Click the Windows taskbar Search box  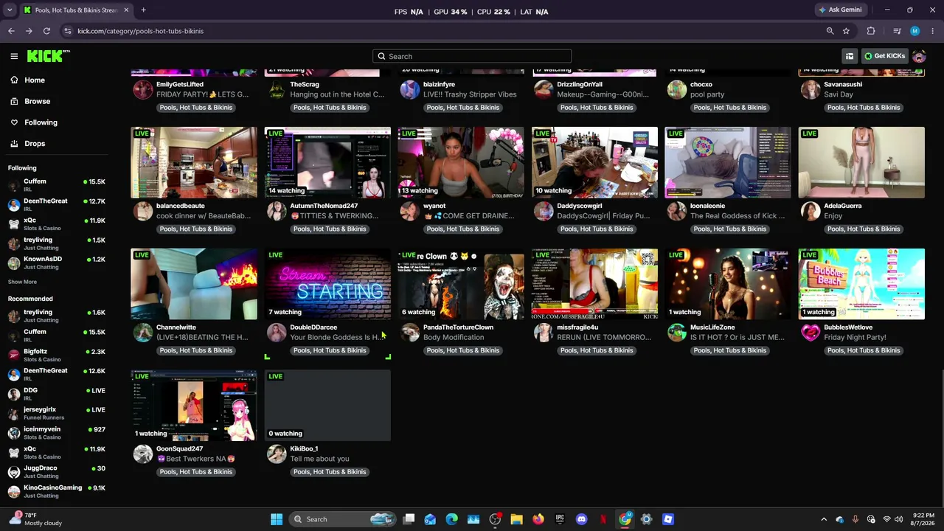pyautogui.click(x=342, y=519)
